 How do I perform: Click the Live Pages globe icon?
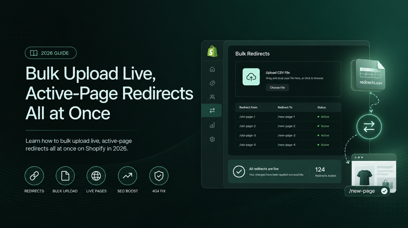click(x=96, y=176)
